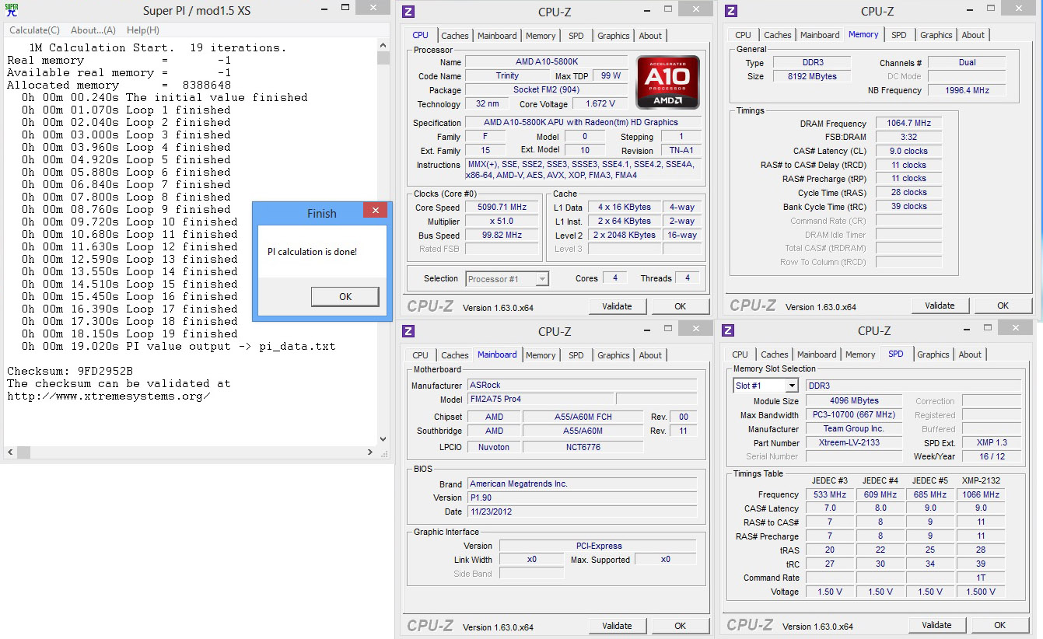Click the left arrow of Super PI's horizontal scrollbar

(x=10, y=452)
